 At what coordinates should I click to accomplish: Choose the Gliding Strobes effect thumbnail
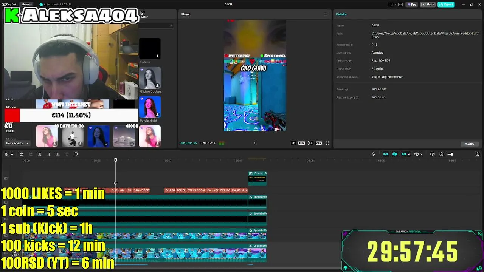tap(150, 78)
